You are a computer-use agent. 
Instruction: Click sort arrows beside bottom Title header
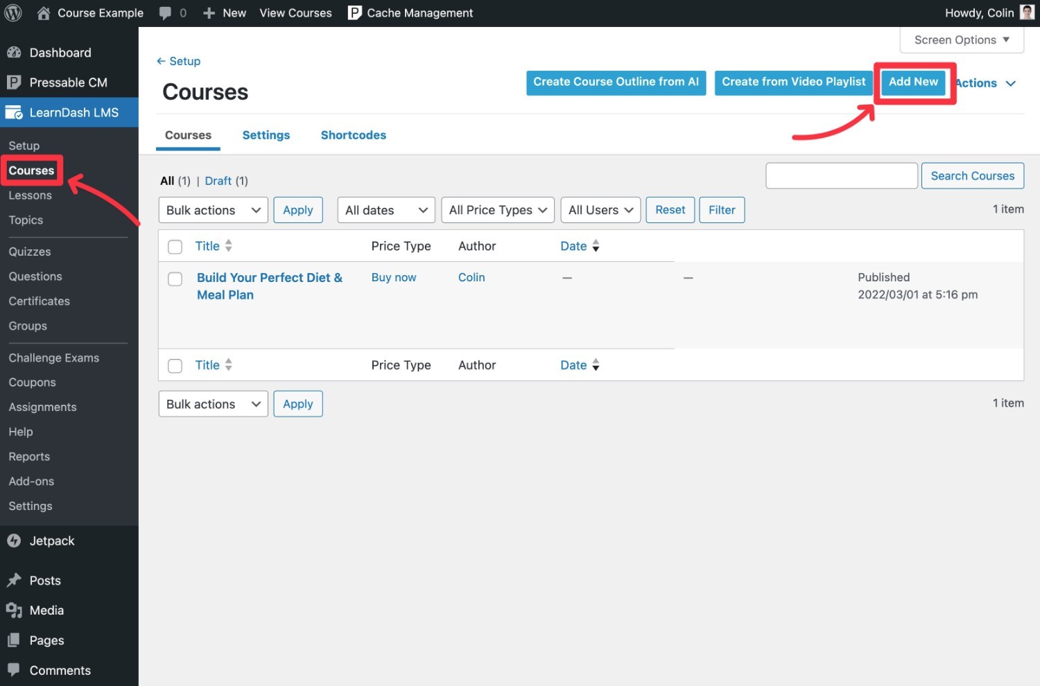[x=229, y=364]
